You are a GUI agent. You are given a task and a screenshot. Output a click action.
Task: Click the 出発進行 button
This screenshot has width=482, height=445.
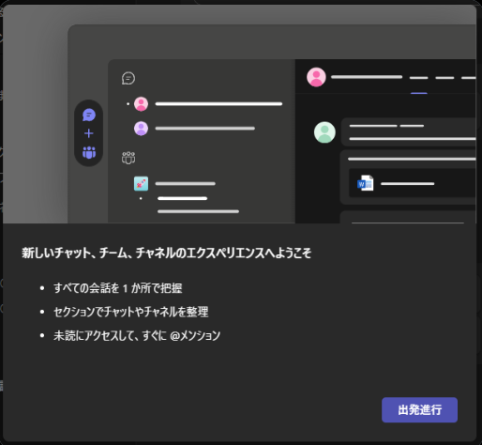coord(419,409)
